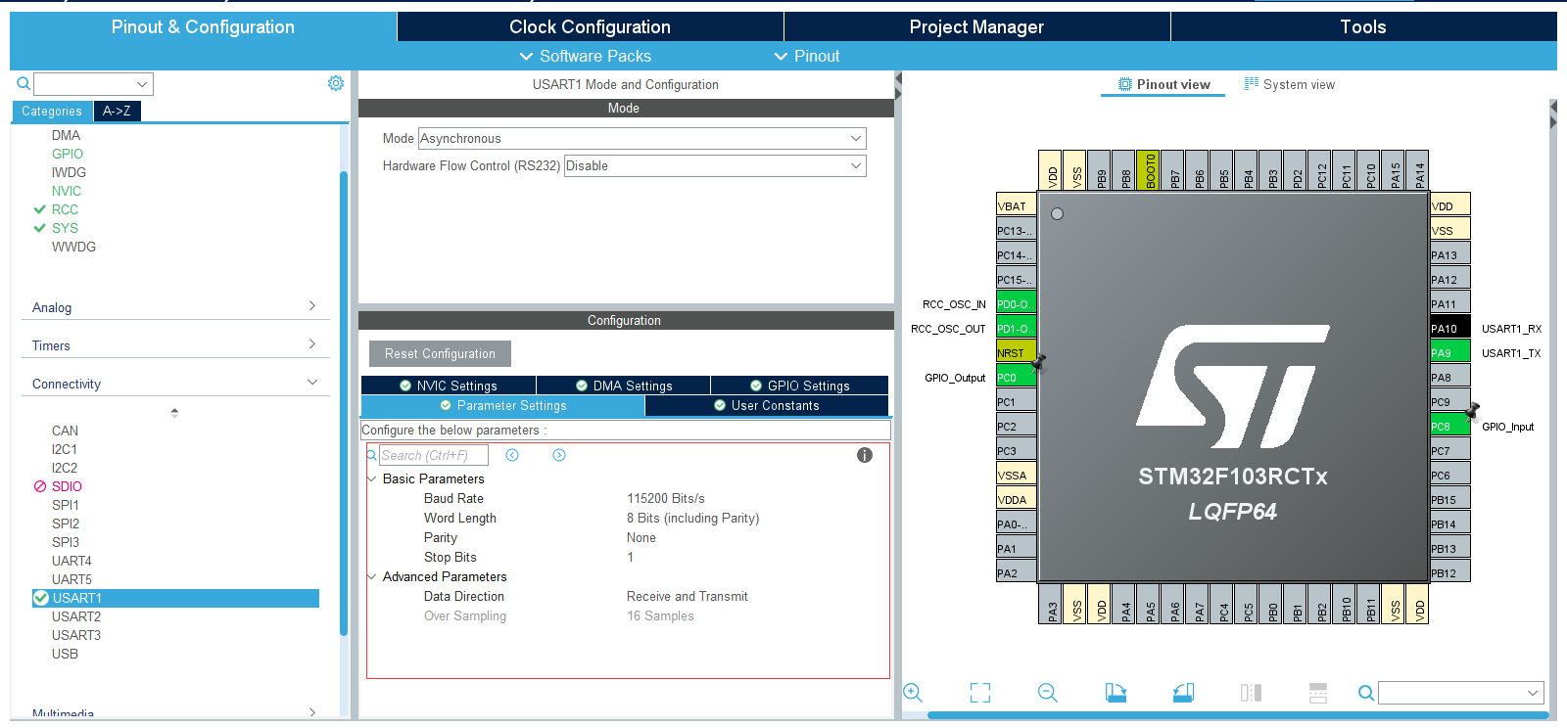Click the Stop Bits value 1
This screenshot has width=1567, height=728.
631,557
